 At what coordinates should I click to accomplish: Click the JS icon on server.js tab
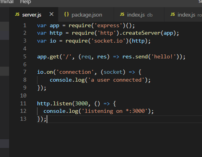tap(17, 14)
